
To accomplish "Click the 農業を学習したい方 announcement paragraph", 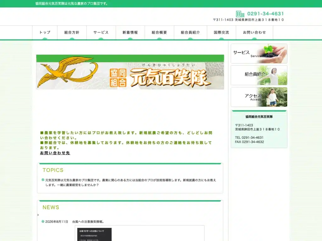I will click(x=126, y=135).
